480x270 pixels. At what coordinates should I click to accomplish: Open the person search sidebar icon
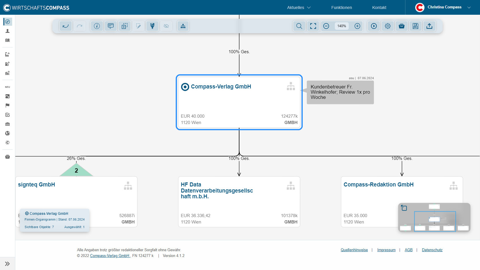tap(8, 31)
